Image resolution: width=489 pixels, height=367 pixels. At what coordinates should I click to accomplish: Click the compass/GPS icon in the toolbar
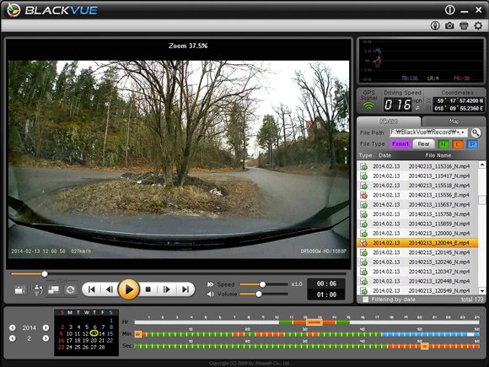[x=435, y=25]
